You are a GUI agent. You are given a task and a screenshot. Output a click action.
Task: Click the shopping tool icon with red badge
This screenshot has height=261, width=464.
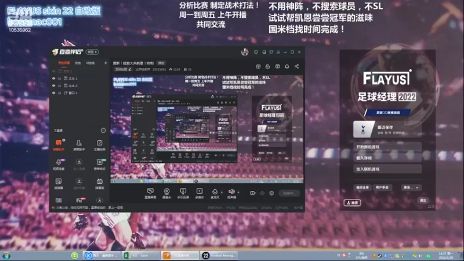(x=79, y=200)
